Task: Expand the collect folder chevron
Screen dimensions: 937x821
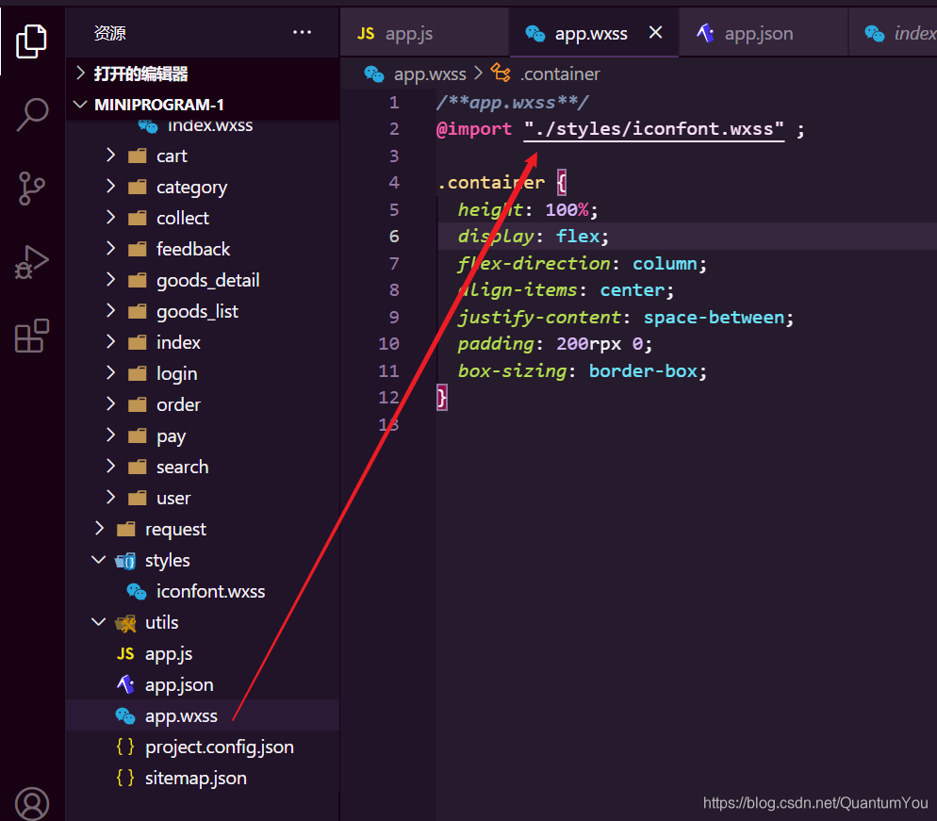Action: (110, 218)
